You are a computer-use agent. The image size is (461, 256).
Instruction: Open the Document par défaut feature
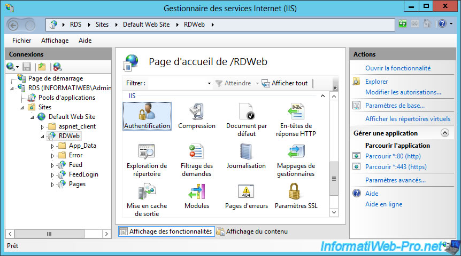pyautogui.click(x=247, y=119)
